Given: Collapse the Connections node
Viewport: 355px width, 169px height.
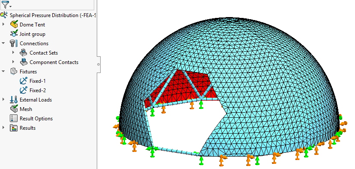Looking at the screenshot, I should click(3, 43).
